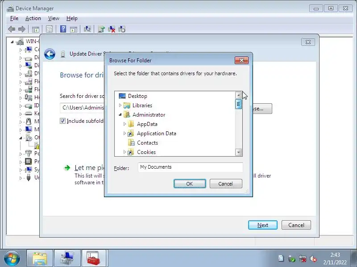Select the Processors chip icon in tree
The height and width of the screenshot is (267, 357).
coord(29,162)
